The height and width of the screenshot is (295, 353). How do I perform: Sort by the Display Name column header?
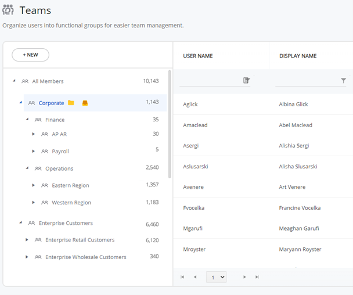click(298, 56)
